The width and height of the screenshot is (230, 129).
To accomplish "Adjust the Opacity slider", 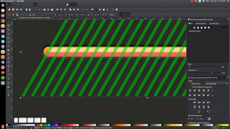I will tap(204, 73).
